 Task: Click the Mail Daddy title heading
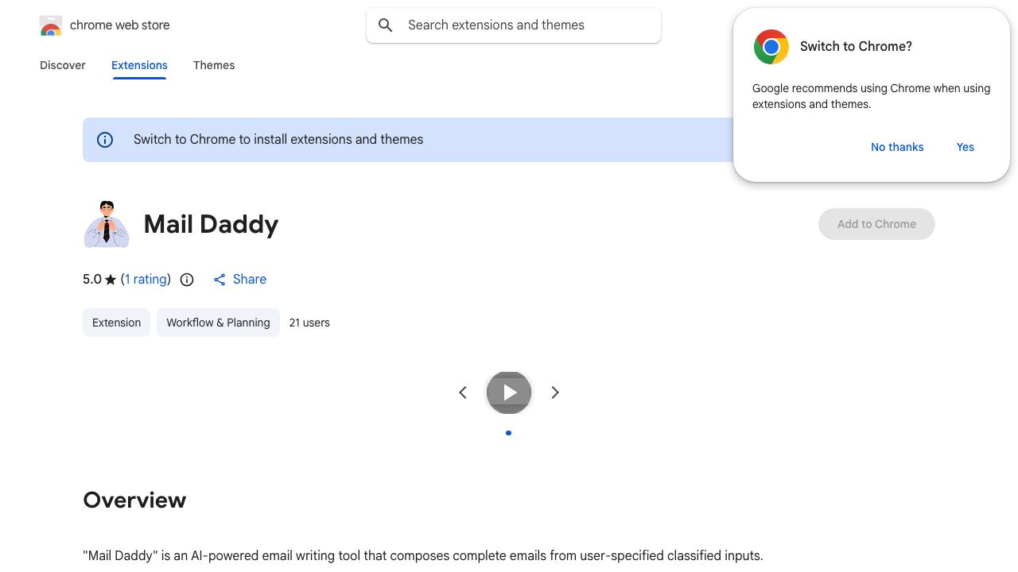(211, 224)
